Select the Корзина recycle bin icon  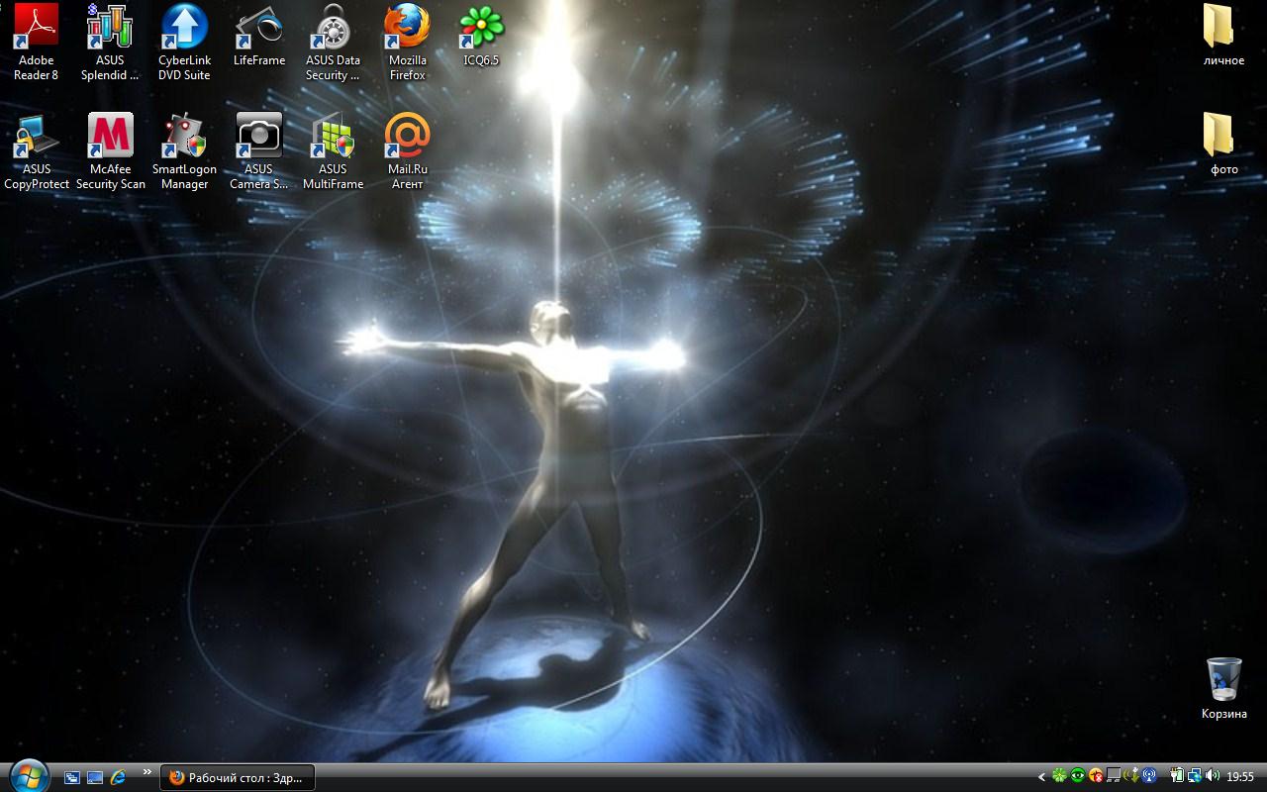1223,680
